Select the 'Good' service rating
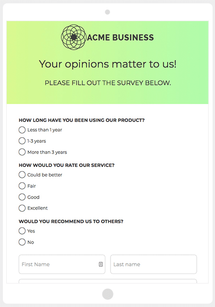The width and height of the screenshot is (215, 307). click(22, 197)
